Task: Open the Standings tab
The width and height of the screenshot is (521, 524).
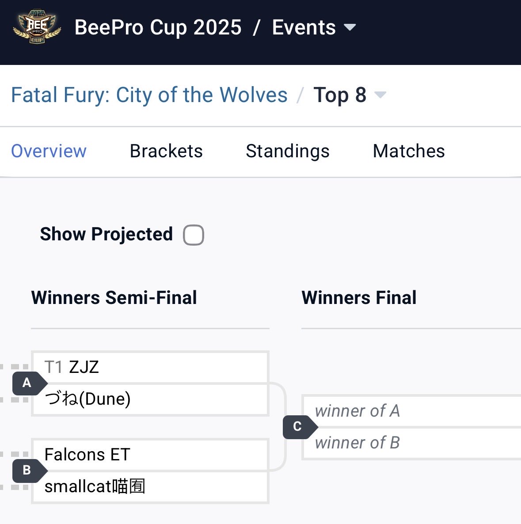Action: coord(288,151)
